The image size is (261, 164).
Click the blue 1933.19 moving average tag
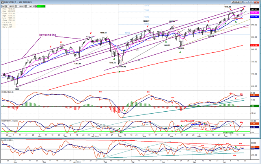click(255, 17)
